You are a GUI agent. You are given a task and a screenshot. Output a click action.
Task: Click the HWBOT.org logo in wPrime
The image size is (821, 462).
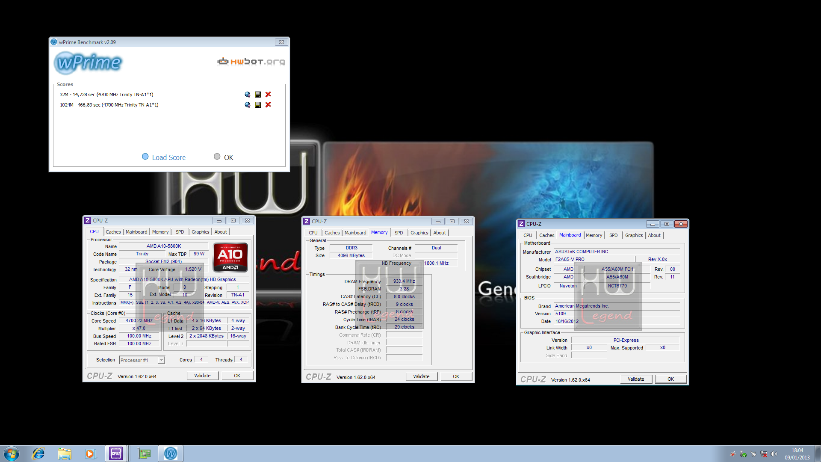point(251,62)
